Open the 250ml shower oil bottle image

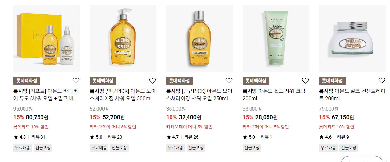click(200, 38)
